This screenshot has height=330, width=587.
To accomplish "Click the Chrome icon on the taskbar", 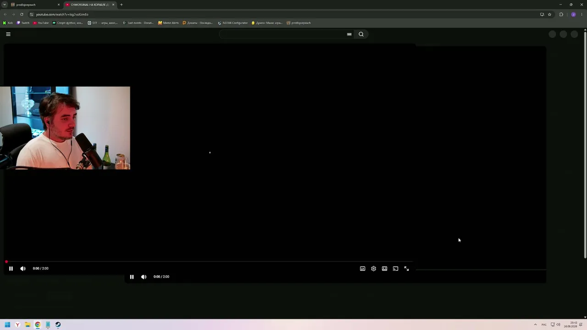I will point(38,324).
